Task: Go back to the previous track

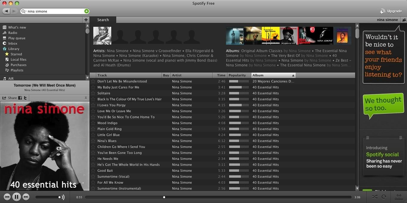Action: tap(7, 197)
